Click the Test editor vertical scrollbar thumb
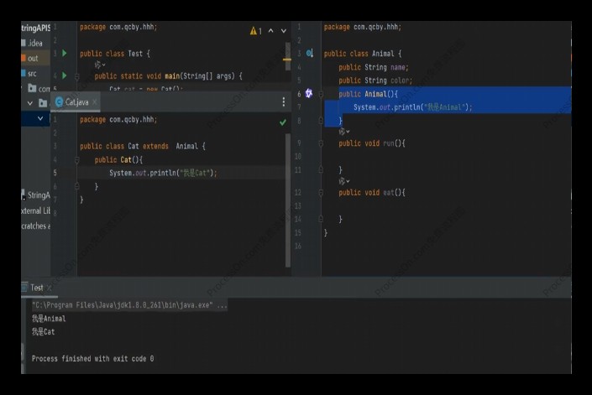 click(288, 56)
